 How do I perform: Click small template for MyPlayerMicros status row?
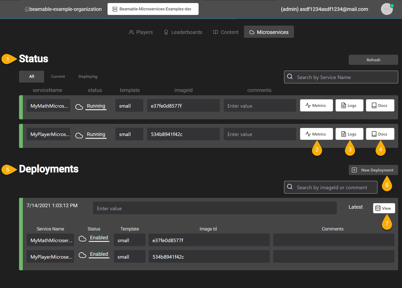pyautogui.click(x=129, y=134)
